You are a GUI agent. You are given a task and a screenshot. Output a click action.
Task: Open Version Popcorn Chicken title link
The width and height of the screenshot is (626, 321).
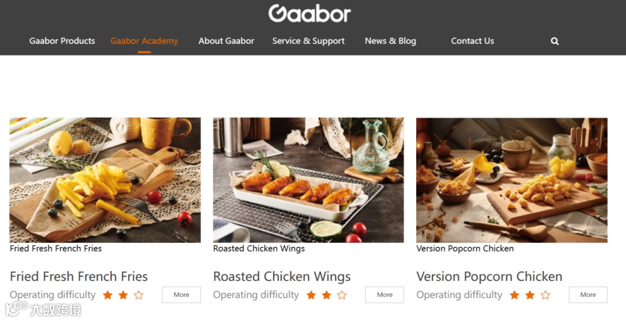tap(489, 276)
